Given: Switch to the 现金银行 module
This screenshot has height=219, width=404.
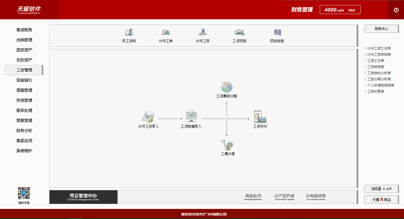Looking at the screenshot, I should pyautogui.click(x=24, y=80).
